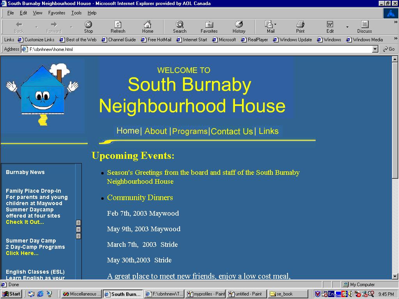
Task: Open the Favorites toolbar icon
Action: (x=209, y=27)
